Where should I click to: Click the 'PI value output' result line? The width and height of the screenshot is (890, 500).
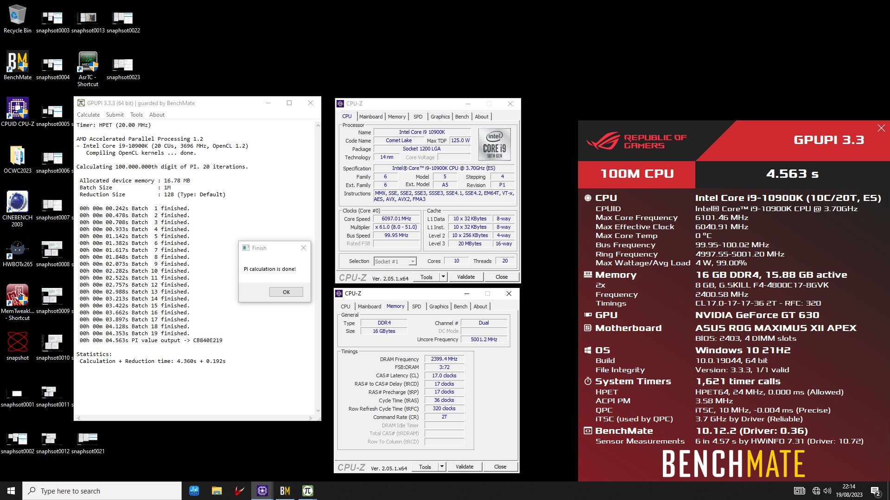click(151, 340)
